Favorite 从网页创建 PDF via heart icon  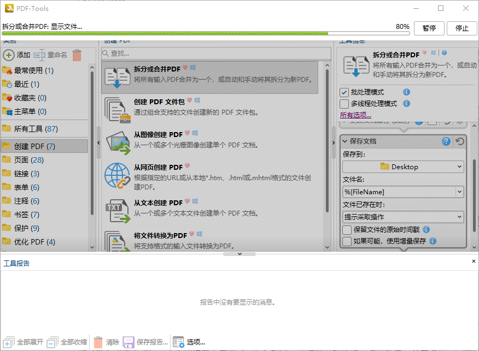pyautogui.click(x=187, y=165)
